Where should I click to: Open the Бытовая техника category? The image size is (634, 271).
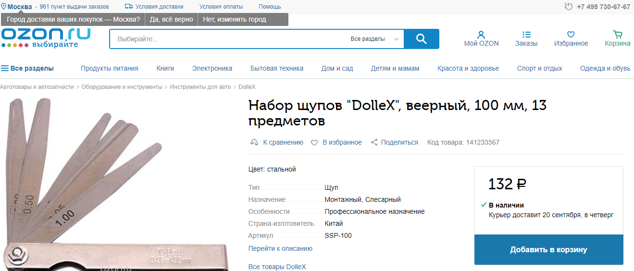[x=277, y=68]
